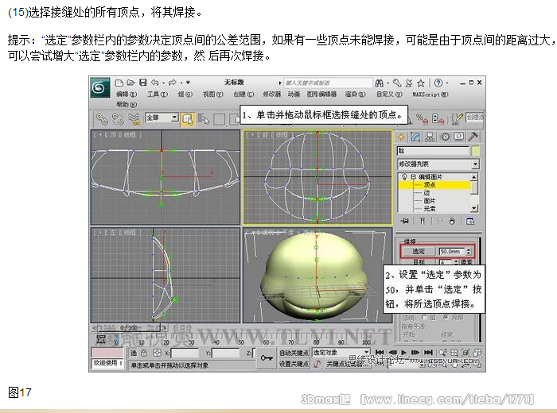557x413 pixels.
Task: Click the Select by Name icon
Action: (x=203, y=119)
